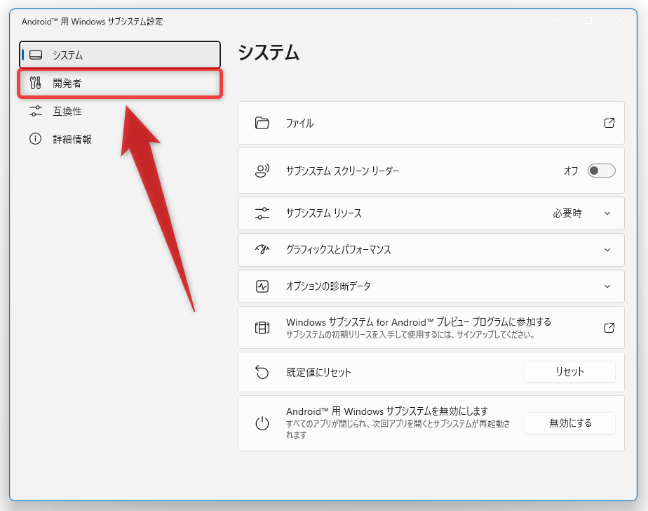The image size is (648, 511).
Task: Click the 無効にする button
Action: [570, 423]
